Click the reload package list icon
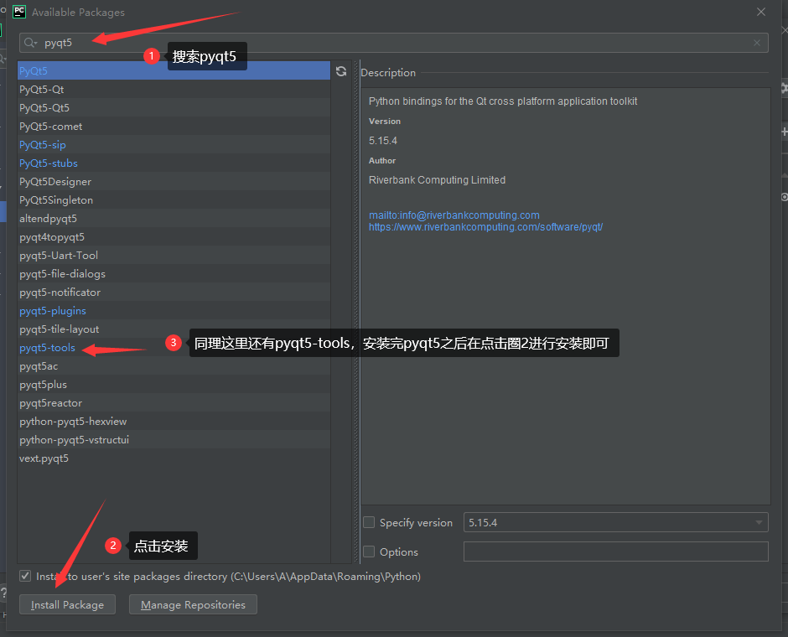This screenshot has width=788, height=637. click(x=341, y=71)
